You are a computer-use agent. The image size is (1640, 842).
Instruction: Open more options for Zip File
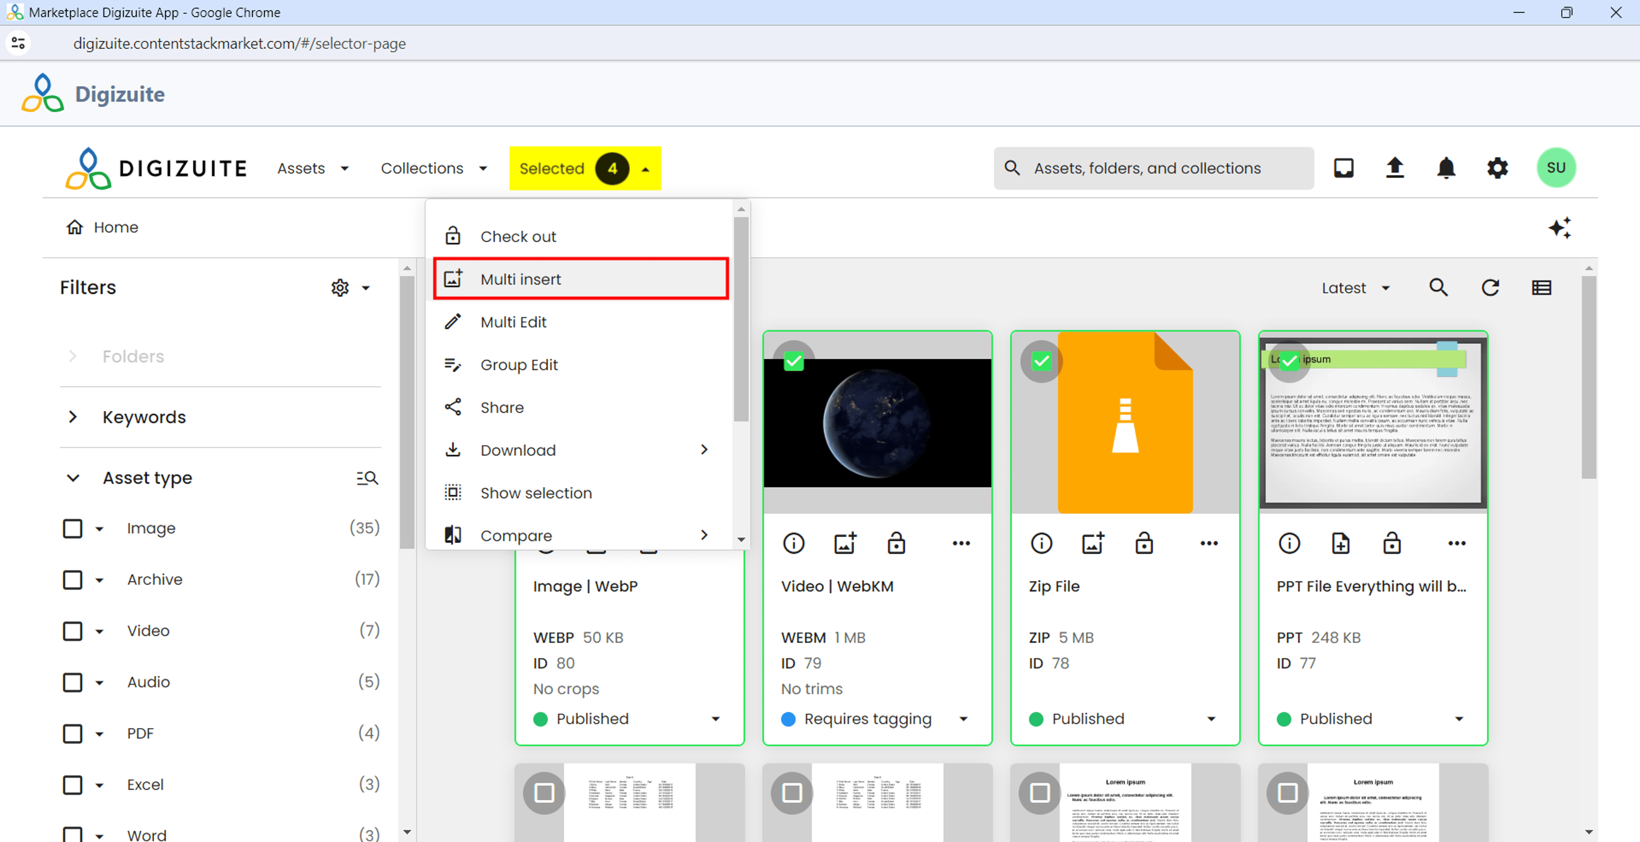tap(1209, 543)
